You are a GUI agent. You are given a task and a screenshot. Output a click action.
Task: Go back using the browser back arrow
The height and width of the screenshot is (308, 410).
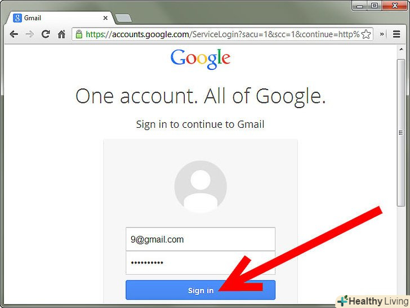14,34
